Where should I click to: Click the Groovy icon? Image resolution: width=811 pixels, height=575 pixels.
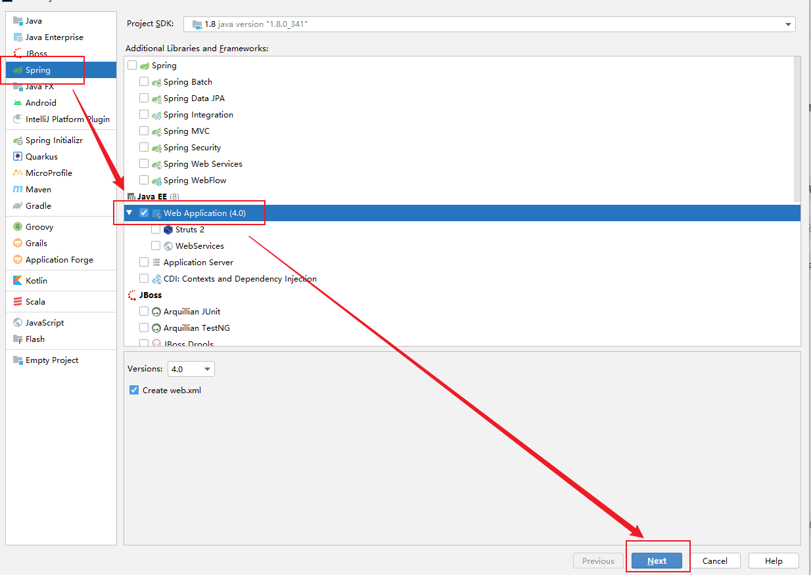pos(18,227)
